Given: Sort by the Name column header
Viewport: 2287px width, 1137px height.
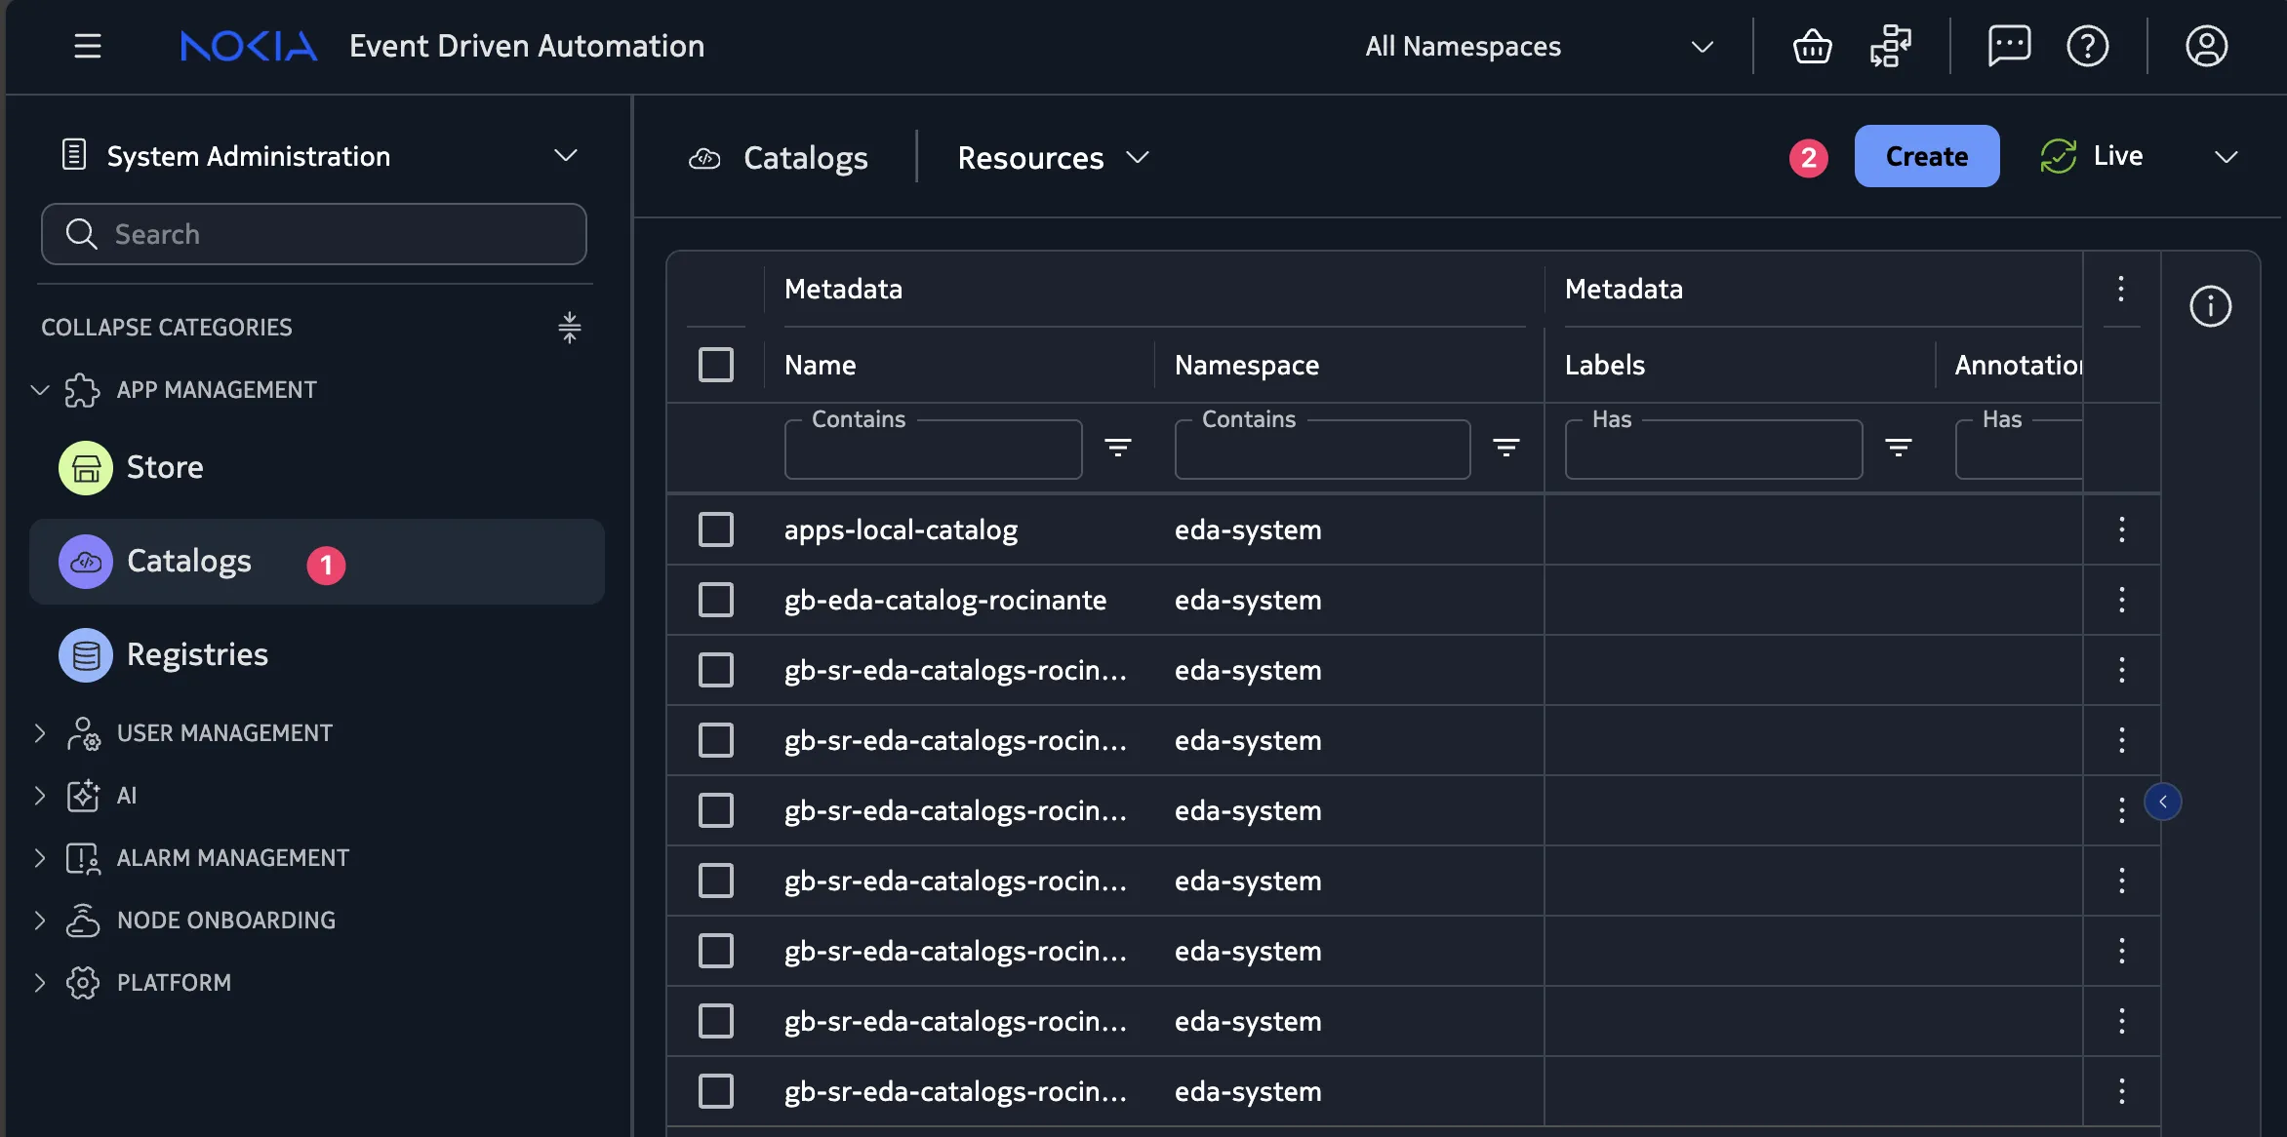Looking at the screenshot, I should [821, 365].
